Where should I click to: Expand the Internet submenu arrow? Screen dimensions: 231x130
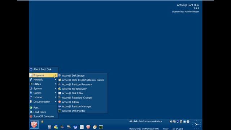tap(55, 97)
